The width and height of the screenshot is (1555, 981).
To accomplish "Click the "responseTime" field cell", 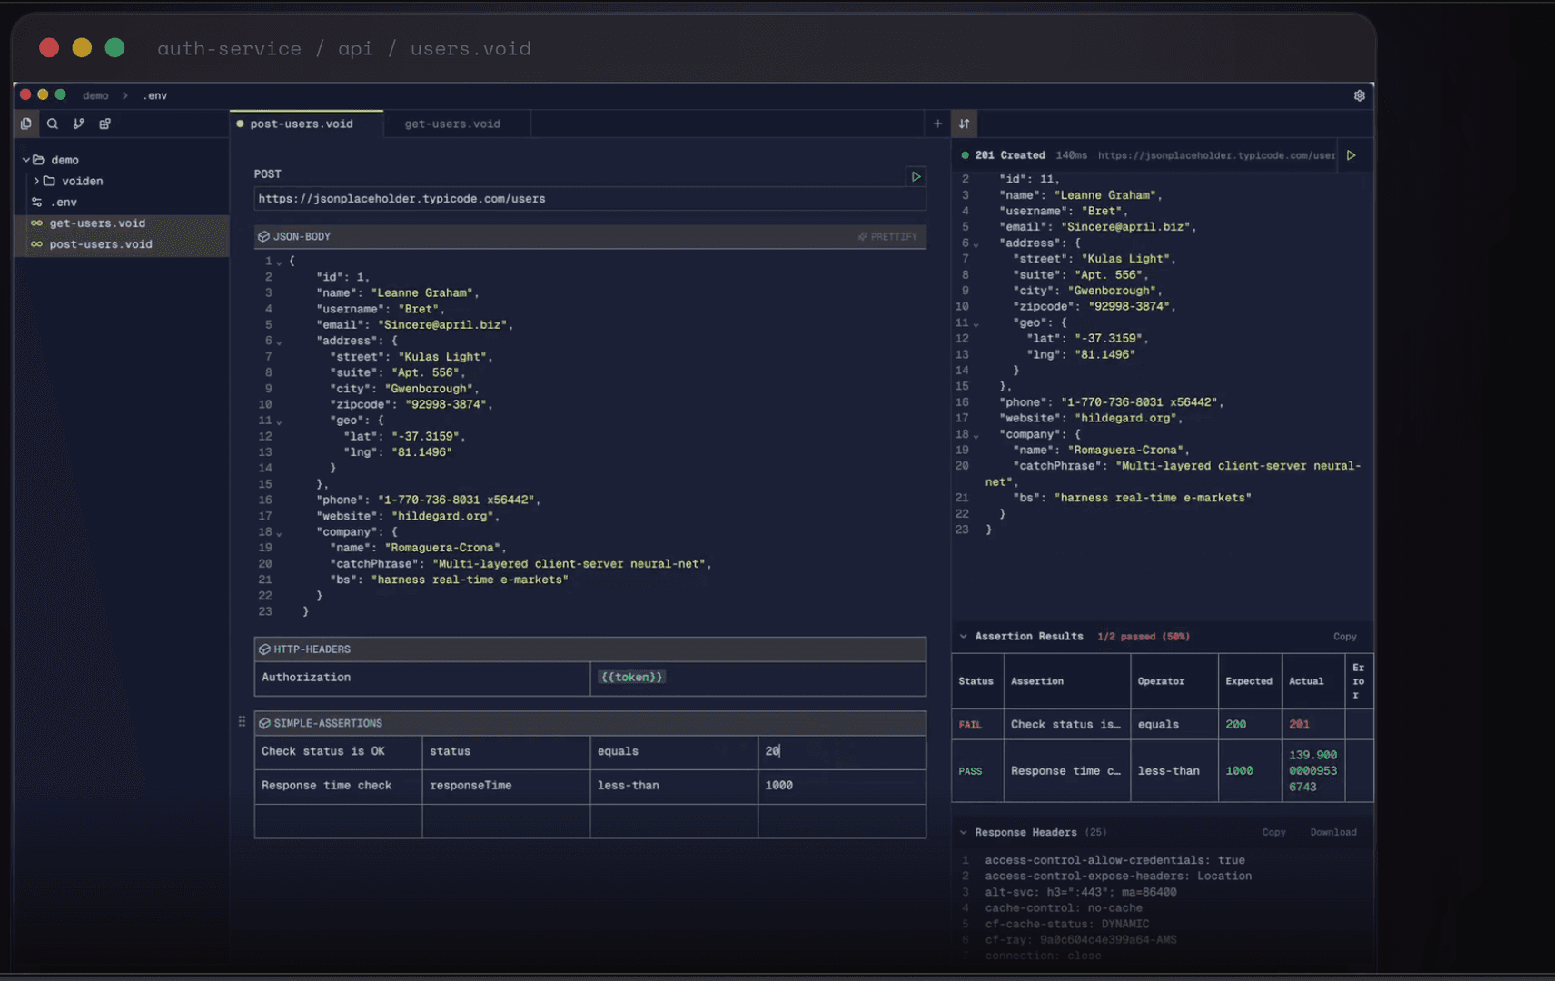I will (506, 786).
